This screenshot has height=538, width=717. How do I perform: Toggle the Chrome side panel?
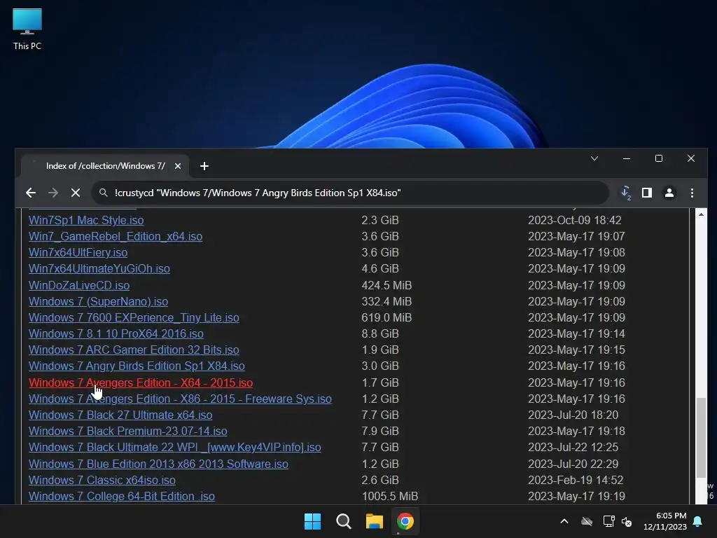[646, 193]
